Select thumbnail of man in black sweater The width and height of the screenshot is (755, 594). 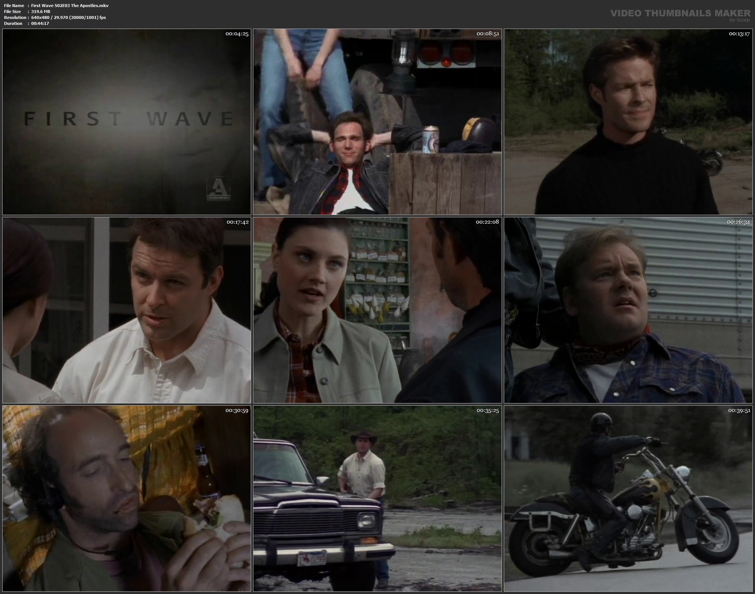pyautogui.click(x=628, y=121)
